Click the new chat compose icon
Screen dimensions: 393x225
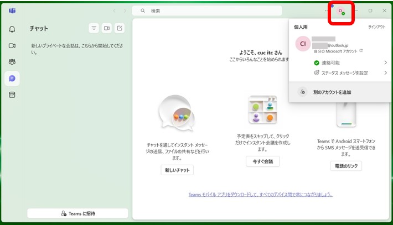pos(120,28)
